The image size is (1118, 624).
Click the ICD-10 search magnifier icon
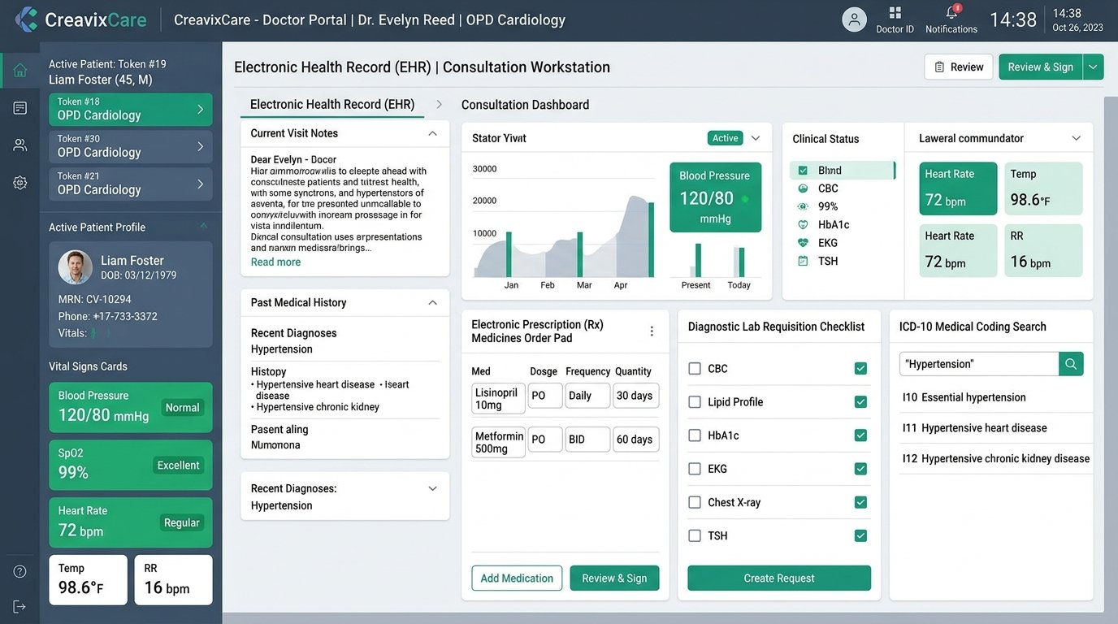tap(1071, 364)
